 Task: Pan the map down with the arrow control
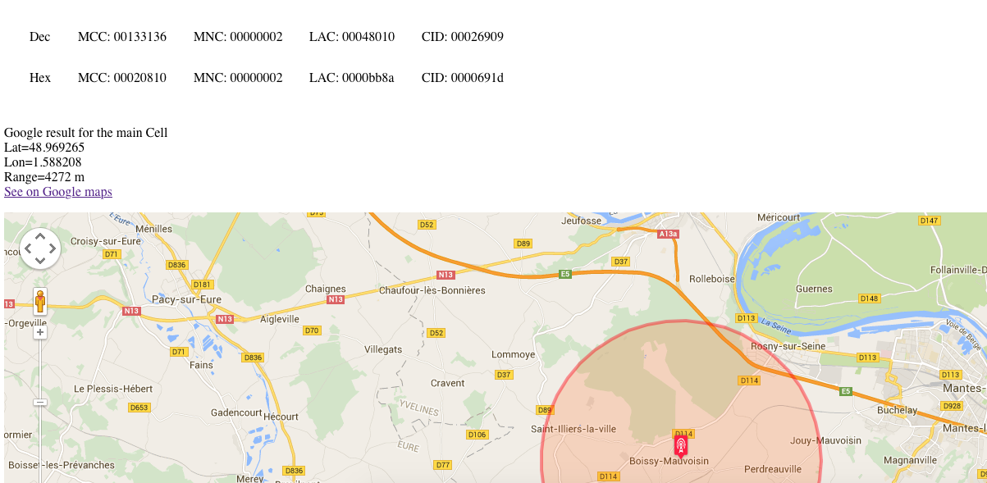tap(40, 260)
